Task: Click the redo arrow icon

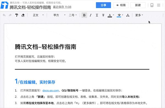Action: coord(10,15)
